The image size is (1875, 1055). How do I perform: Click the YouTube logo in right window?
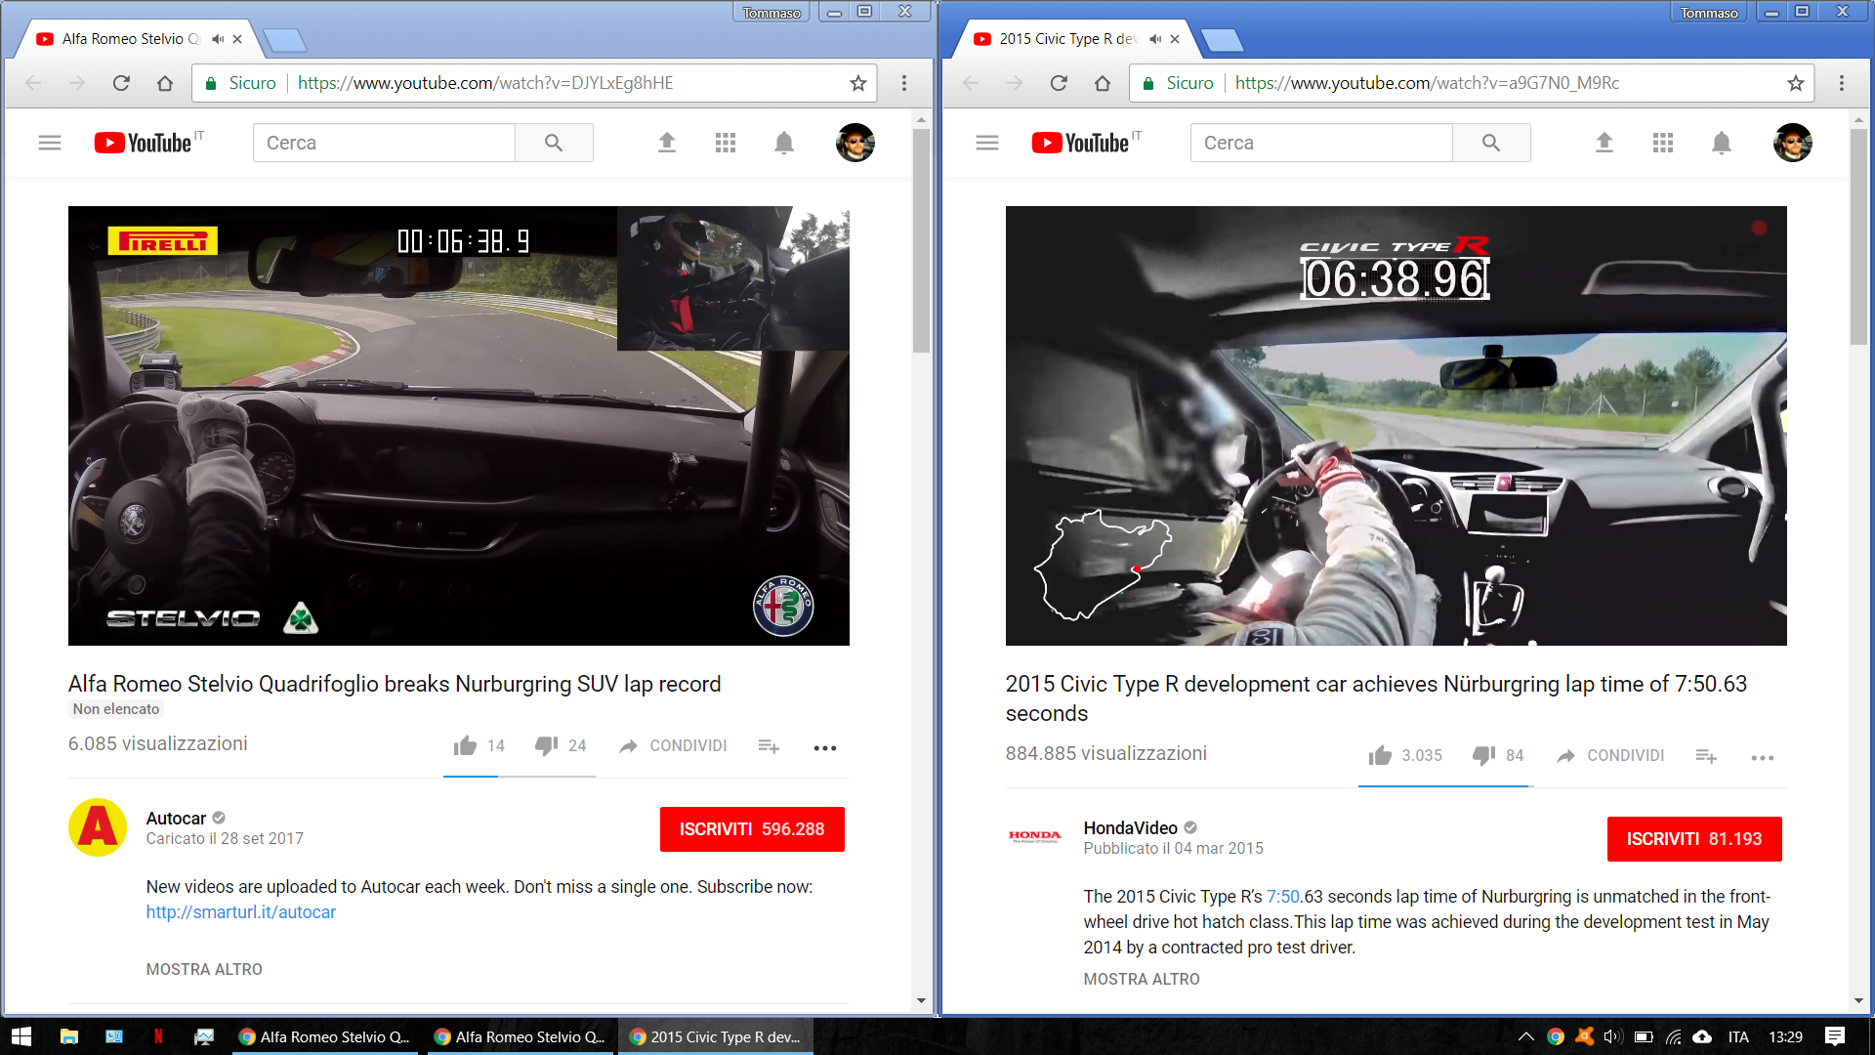coord(1081,143)
